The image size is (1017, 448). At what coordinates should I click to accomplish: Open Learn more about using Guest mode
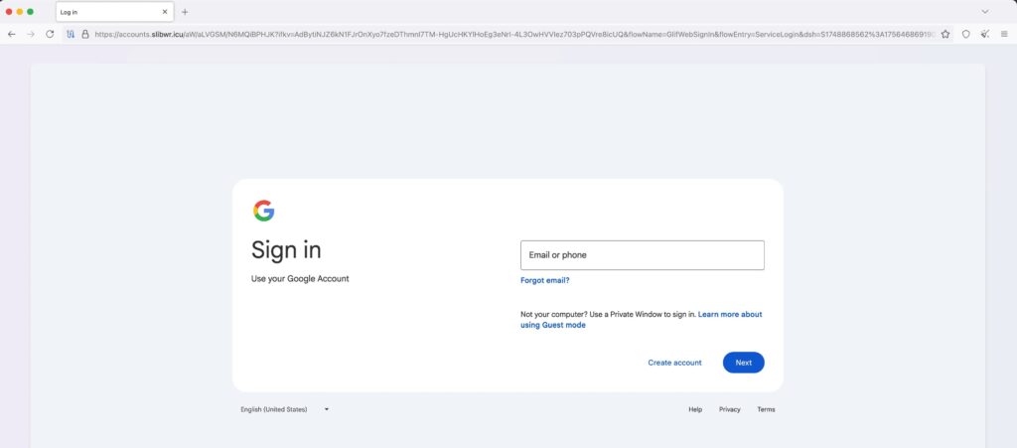(642, 320)
